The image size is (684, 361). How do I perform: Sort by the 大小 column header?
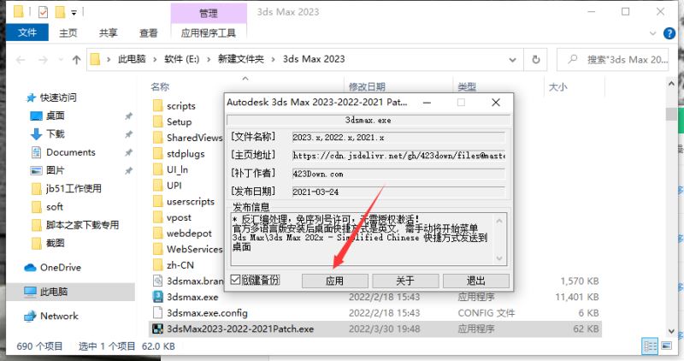point(558,86)
